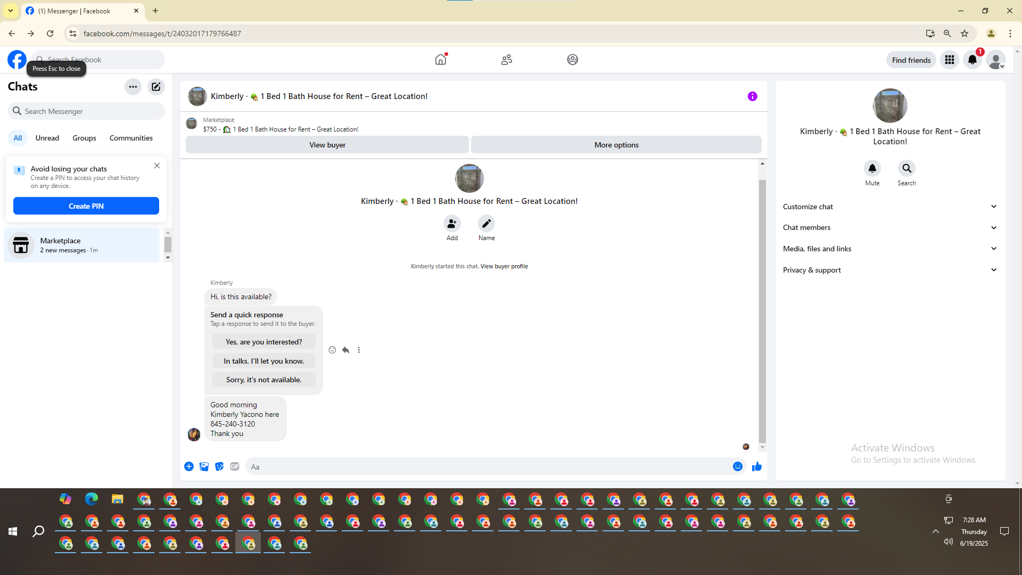This screenshot has height=575, width=1022.
Task: Open a new browser tab
Action: tap(155, 11)
